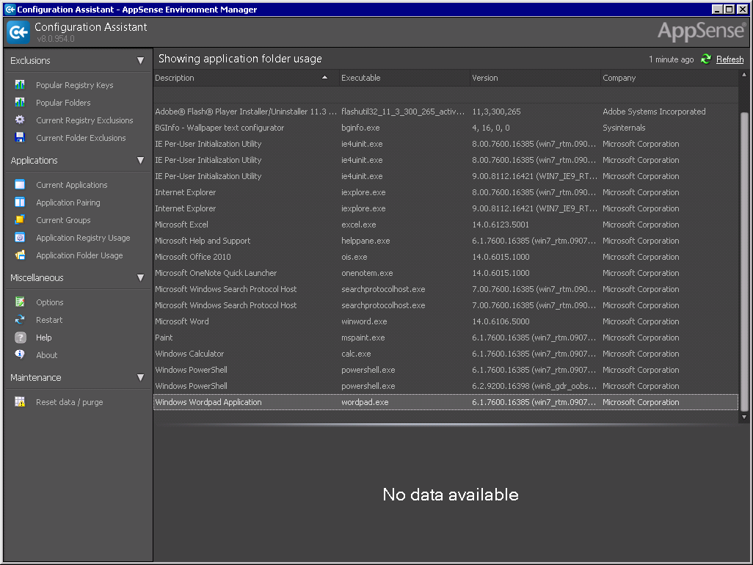The image size is (753, 565).
Task: Click the Application Registry Usage icon
Action: tap(20, 238)
